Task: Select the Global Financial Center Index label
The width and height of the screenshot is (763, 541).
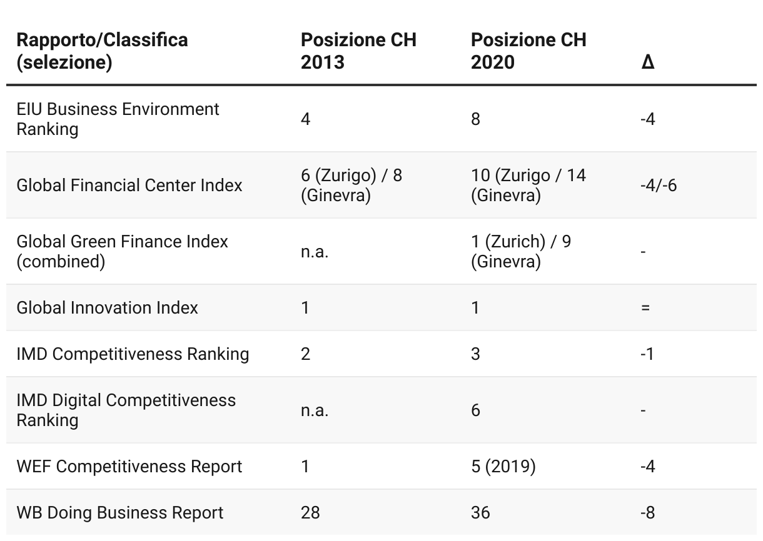Action: click(129, 185)
